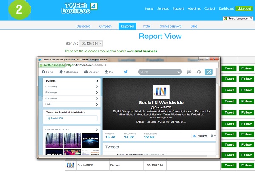Viewport: 255px width, 172px height.
Task: Click Follow button in the SocialNPR row
Action: tap(246, 165)
